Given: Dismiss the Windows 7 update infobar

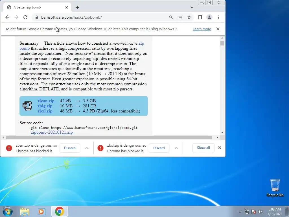Looking at the screenshot, I should tap(218, 29).
